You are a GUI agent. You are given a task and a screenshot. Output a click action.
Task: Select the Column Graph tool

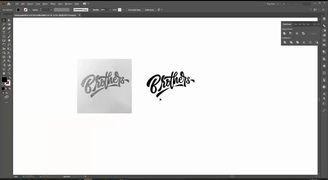click(9, 65)
